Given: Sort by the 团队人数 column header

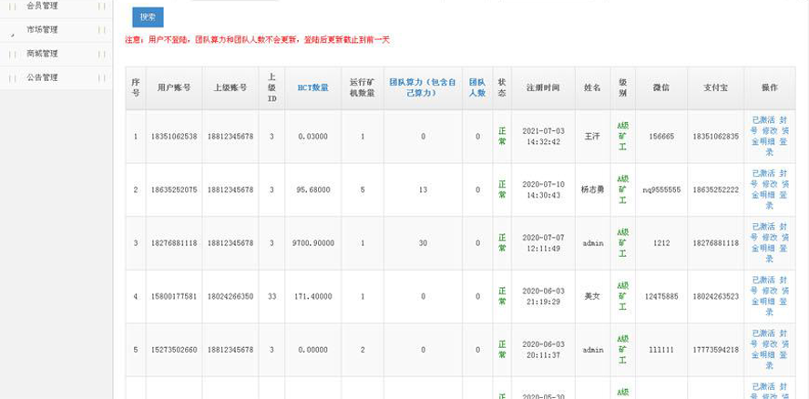Looking at the screenshot, I should (x=477, y=87).
